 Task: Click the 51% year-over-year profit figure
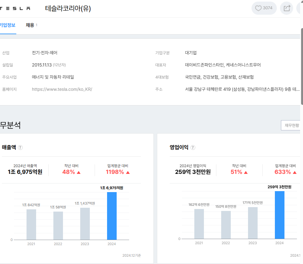point(236,172)
